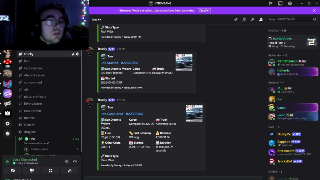Toggle noise suppression waveform icon
Viewport: 320px width, 180px height.
(67, 161)
